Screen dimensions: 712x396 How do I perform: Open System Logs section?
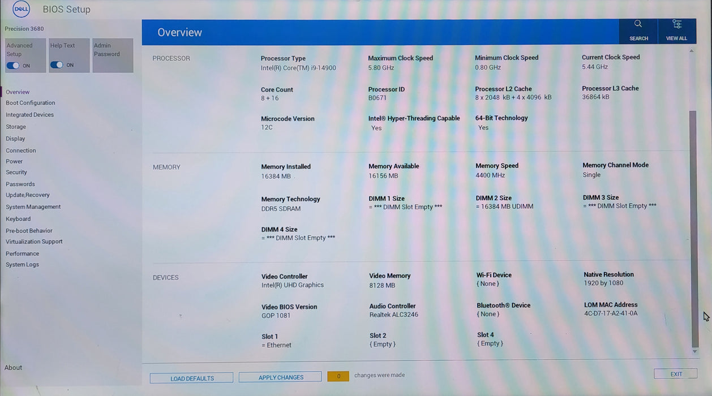click(22, 264)
